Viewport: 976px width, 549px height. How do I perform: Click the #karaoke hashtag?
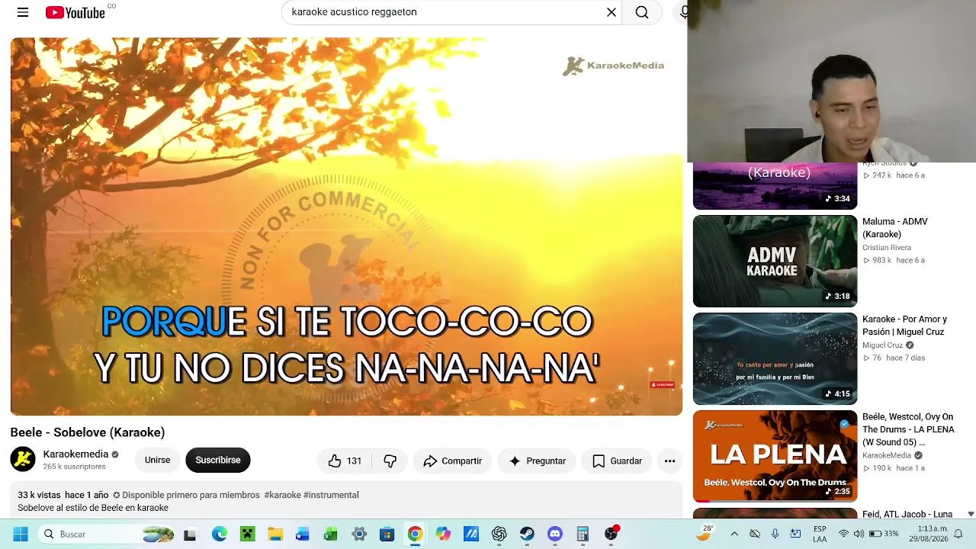282,495
